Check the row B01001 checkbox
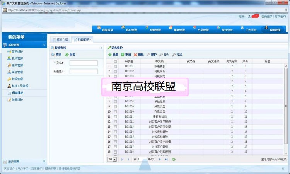This screenshot has width=290, height=174. click(115, 66)
